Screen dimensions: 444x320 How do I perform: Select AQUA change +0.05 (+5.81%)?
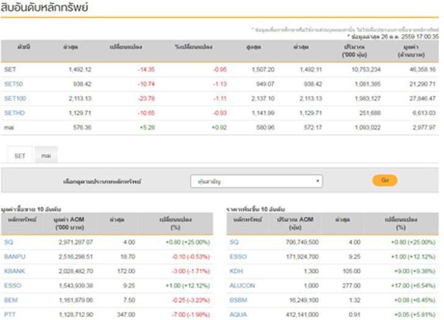coord(415,315)
